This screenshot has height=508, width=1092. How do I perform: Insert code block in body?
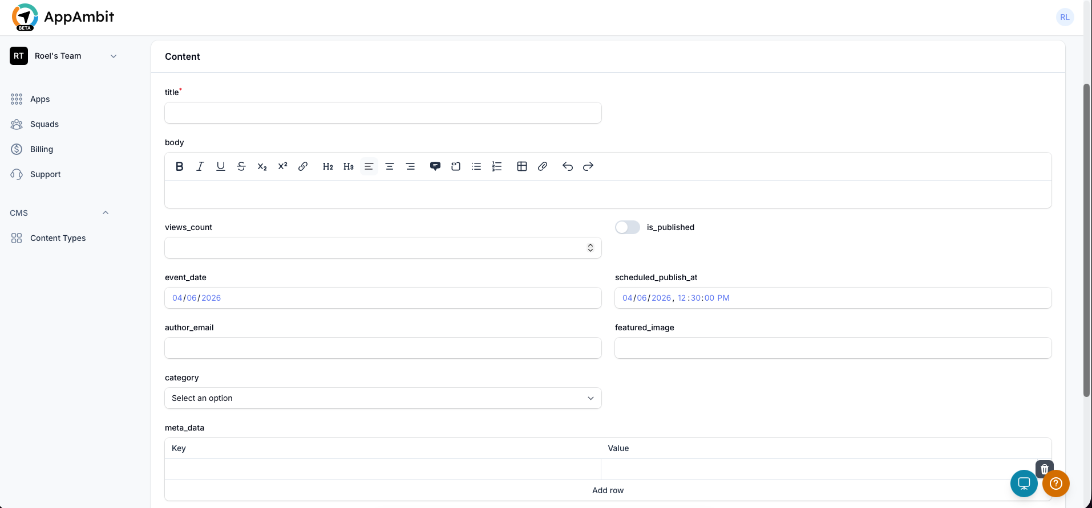456,166
